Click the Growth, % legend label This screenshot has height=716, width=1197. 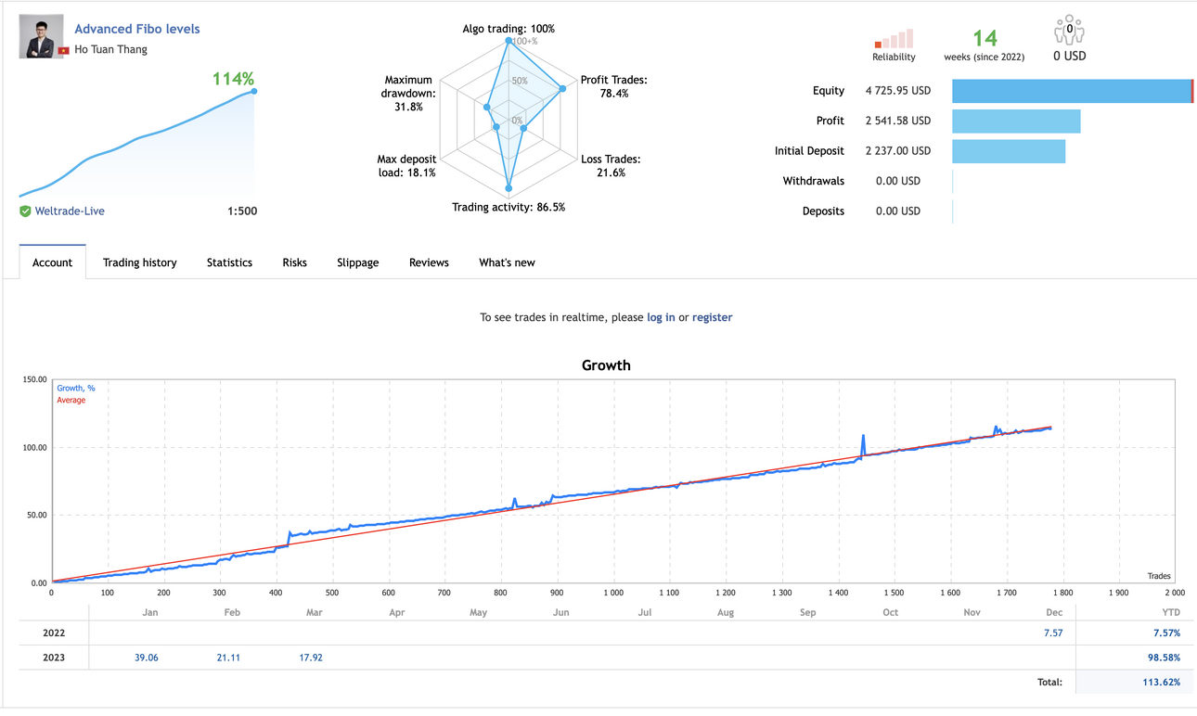pos(76,389)
